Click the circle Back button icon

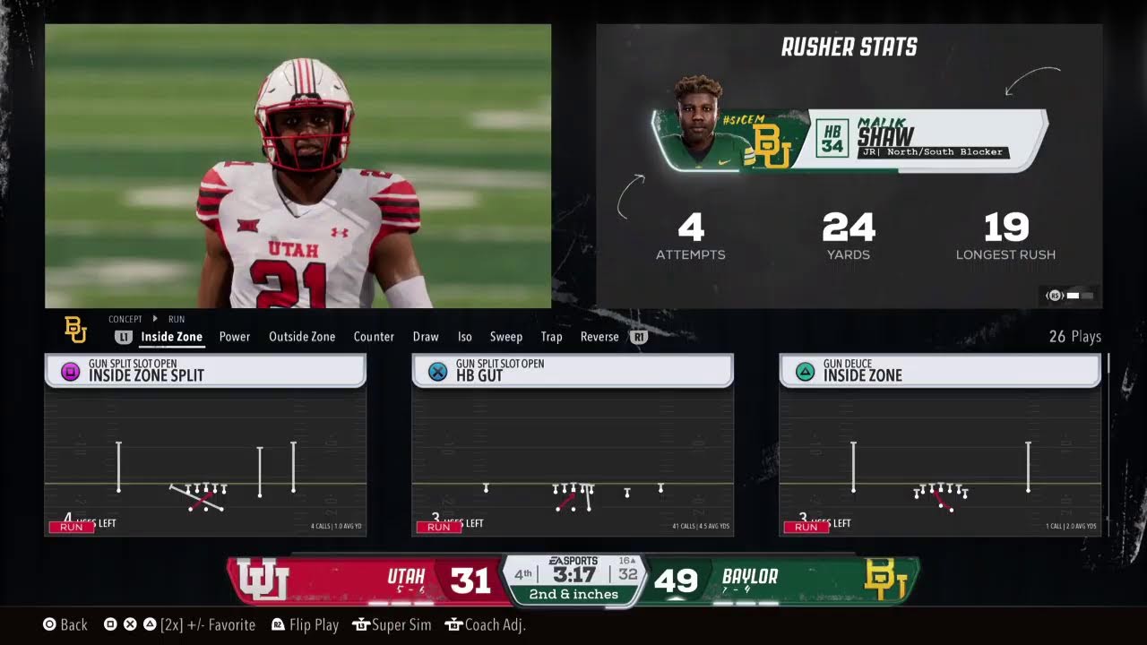[x=50, y=624]
